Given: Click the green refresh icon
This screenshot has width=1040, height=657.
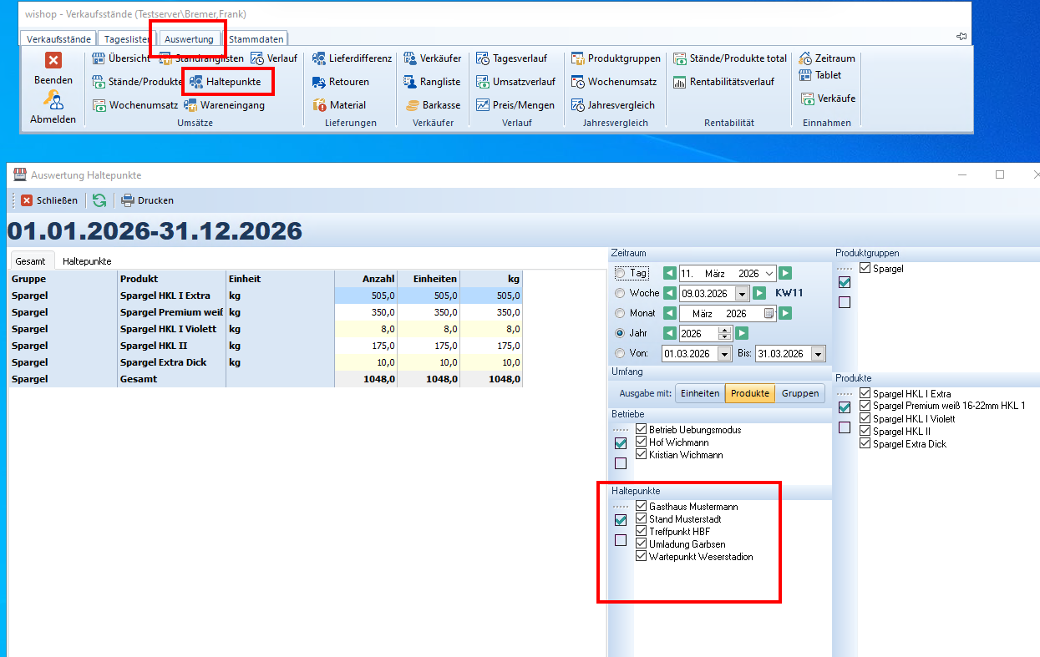Looking at the screenshot, I should 99,200.
